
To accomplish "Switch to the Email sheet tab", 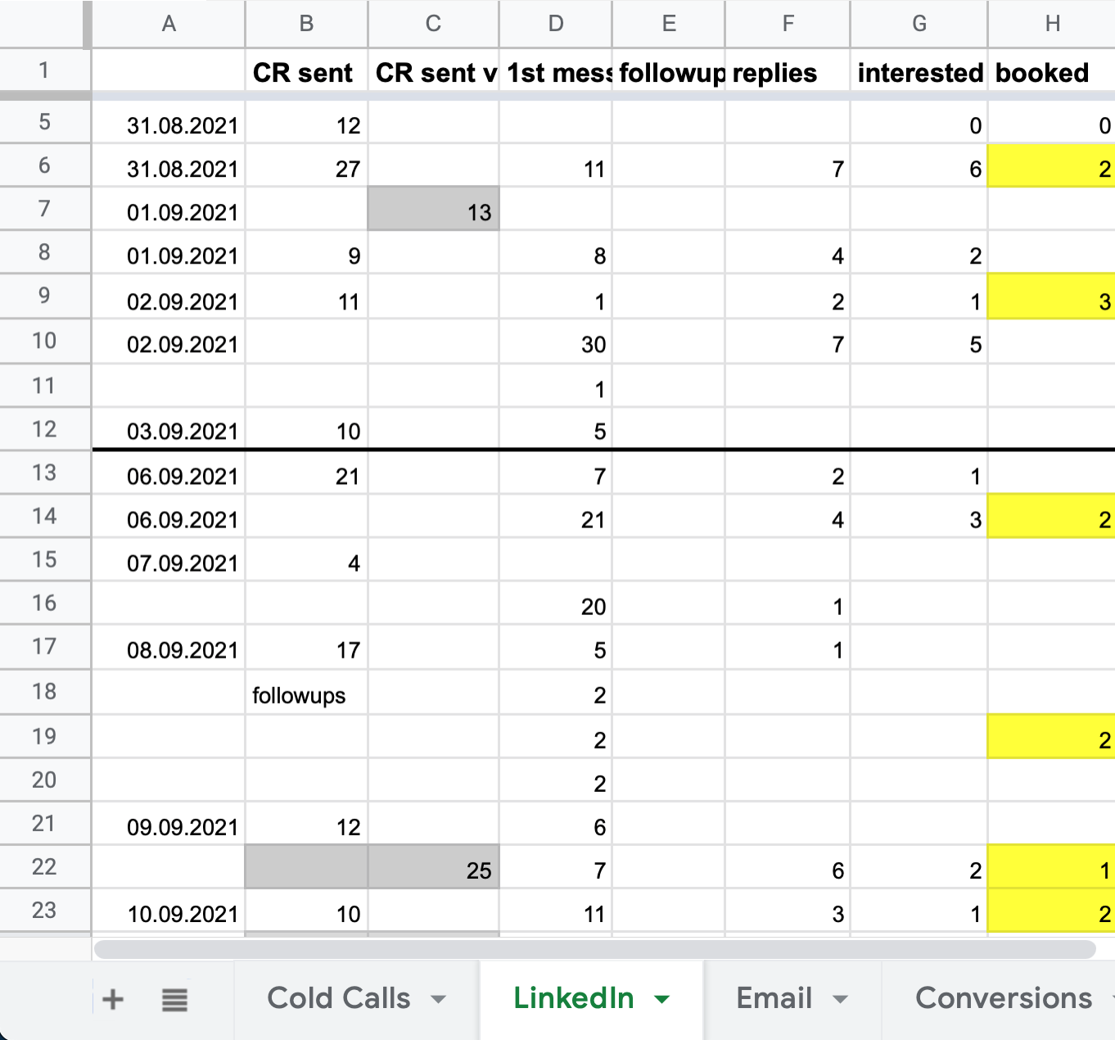I will pos(774,999).
